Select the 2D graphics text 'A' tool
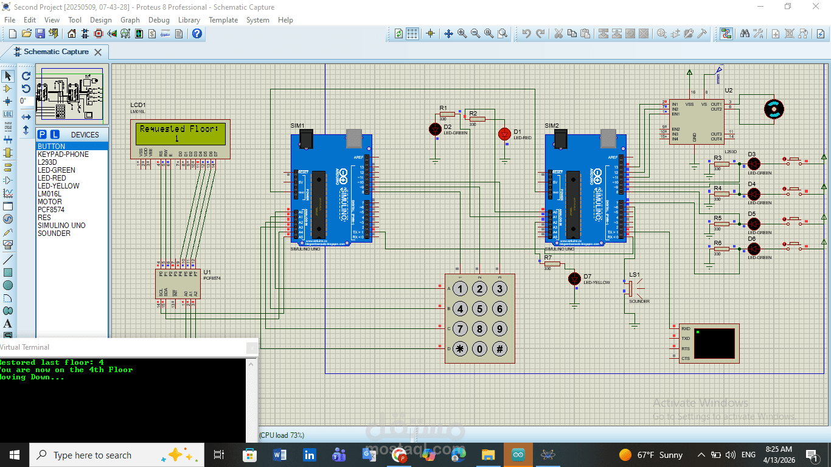831x467 pixels. tap(8, 323)
